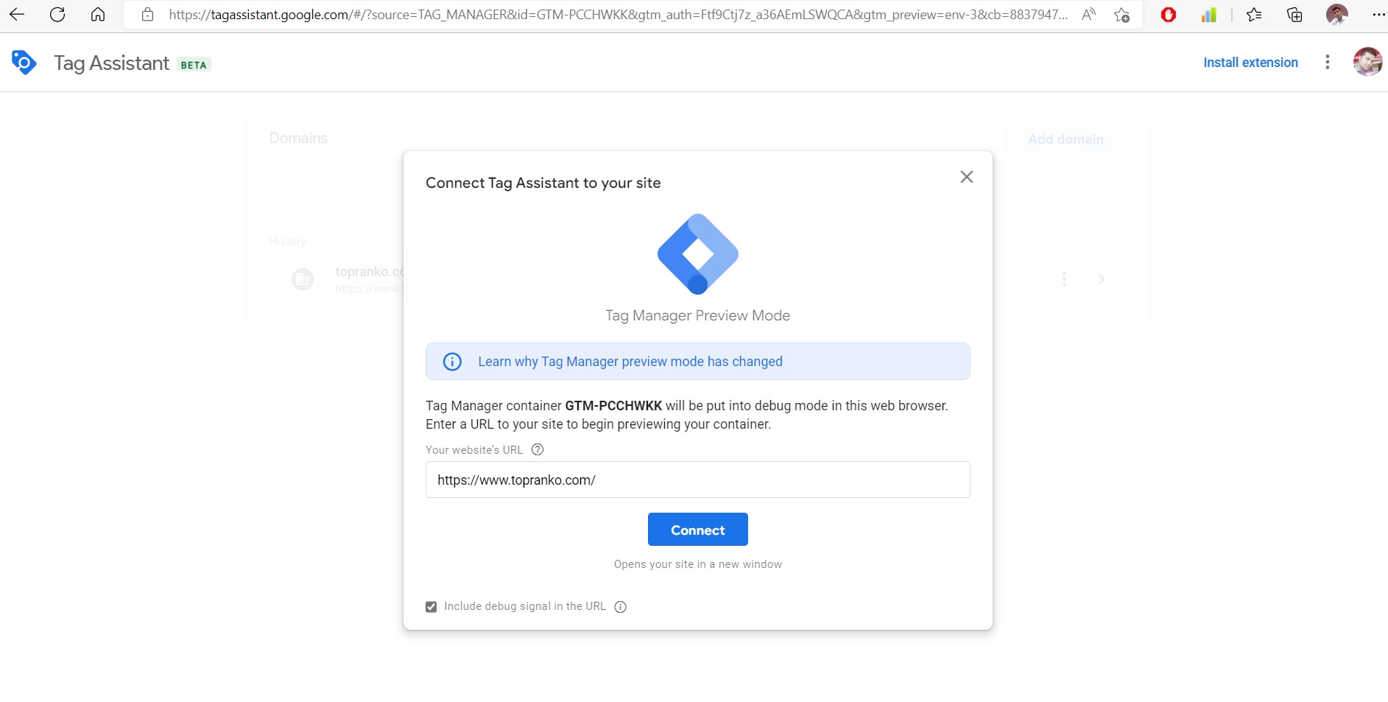Click the GTM-PCCHWKK container ID text
Image resolution: width=1388 pixels, height=702 pixels.
point(613,406)
